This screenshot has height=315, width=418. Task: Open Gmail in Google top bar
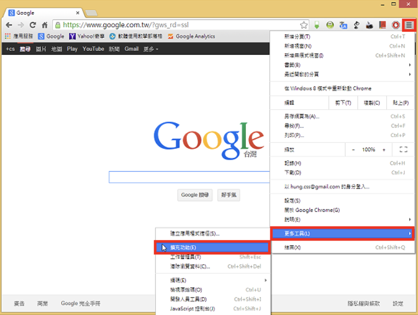click(131, 49)
